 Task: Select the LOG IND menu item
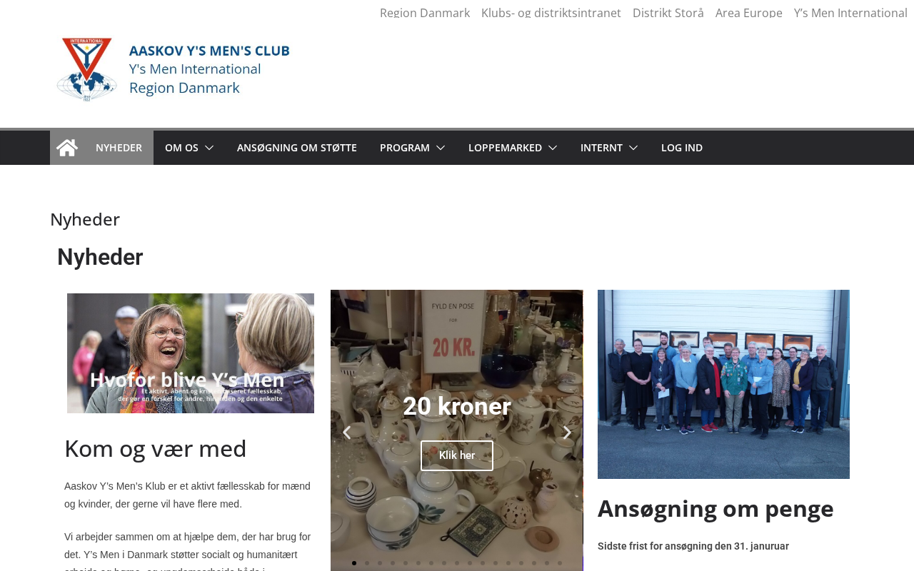pyautogui.click(x=682, y=148)
